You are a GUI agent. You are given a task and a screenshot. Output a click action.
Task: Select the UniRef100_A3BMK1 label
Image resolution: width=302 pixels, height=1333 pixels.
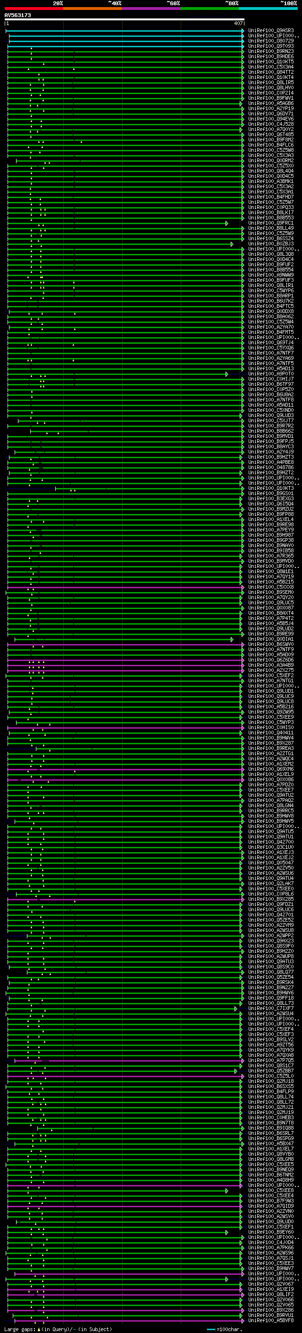(x=271, y=181)
